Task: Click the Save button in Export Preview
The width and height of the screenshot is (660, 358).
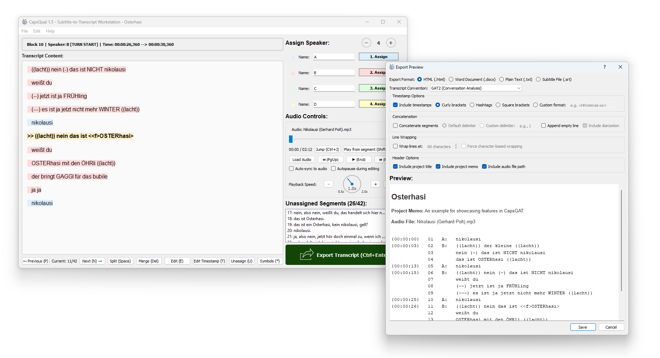Action: pyautogui.click(x=583, y=327)
